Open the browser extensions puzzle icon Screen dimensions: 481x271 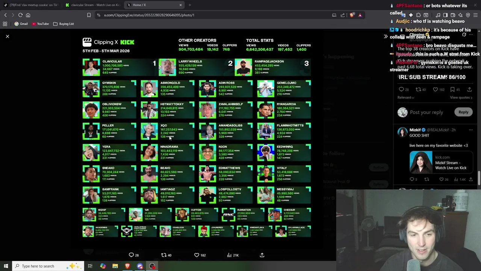point(418,15)
